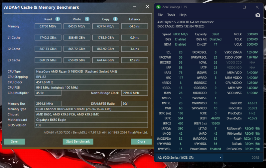Click the B650 EAGLE BIOS F32 line in ZenTimings
The image size is (266, 168).
[181, 26]
